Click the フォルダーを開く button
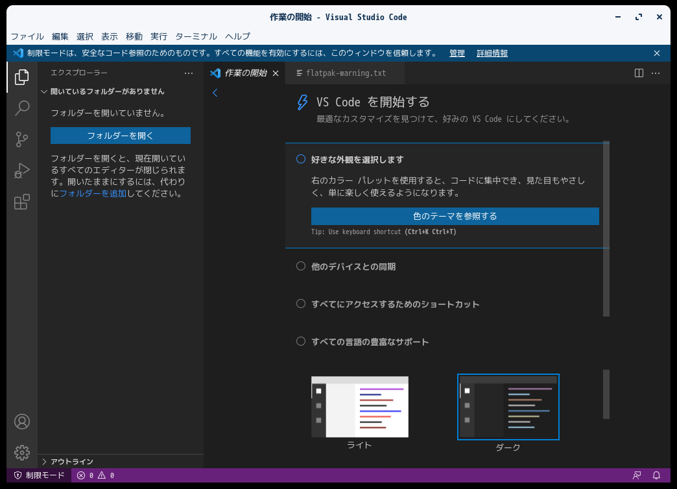This screenshot has width=677, height=489. 121,136
